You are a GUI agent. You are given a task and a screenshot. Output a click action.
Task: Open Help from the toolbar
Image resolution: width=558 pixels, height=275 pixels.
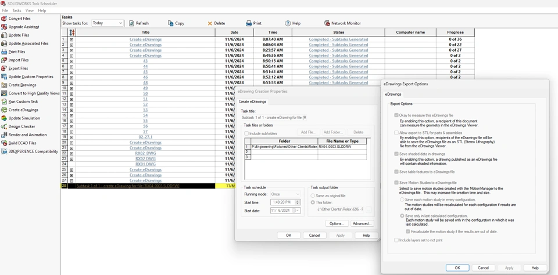292,23
